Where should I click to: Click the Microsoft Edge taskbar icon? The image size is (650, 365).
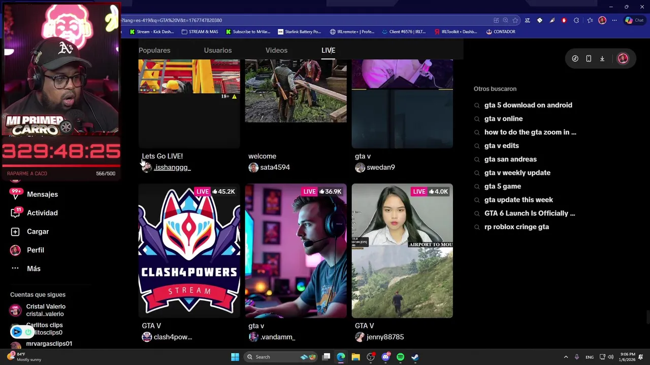[341, 357]
